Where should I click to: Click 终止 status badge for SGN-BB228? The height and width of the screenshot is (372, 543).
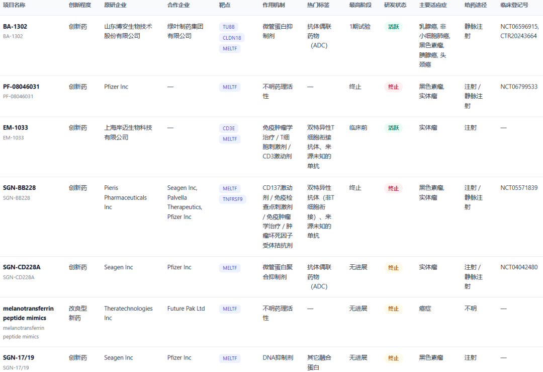tap(393, 188)
